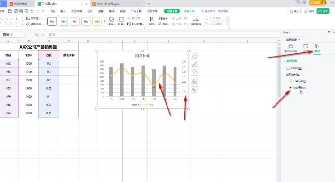Open chart styles brush button beside chart
335x182 pixels.
[x=194, y=64]
